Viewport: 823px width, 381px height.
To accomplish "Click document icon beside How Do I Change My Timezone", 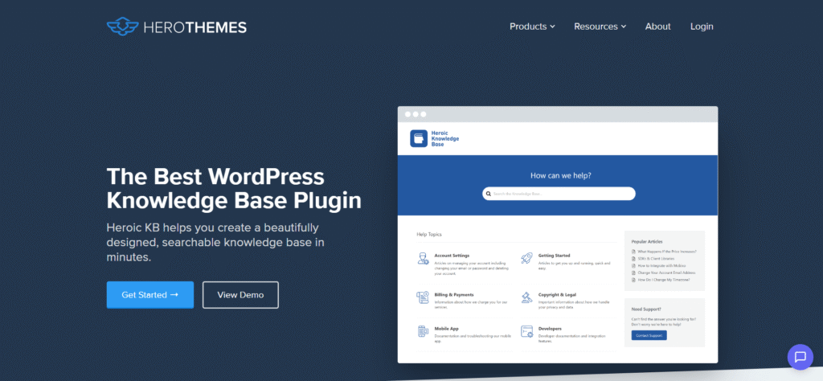I will coord(633,280).
